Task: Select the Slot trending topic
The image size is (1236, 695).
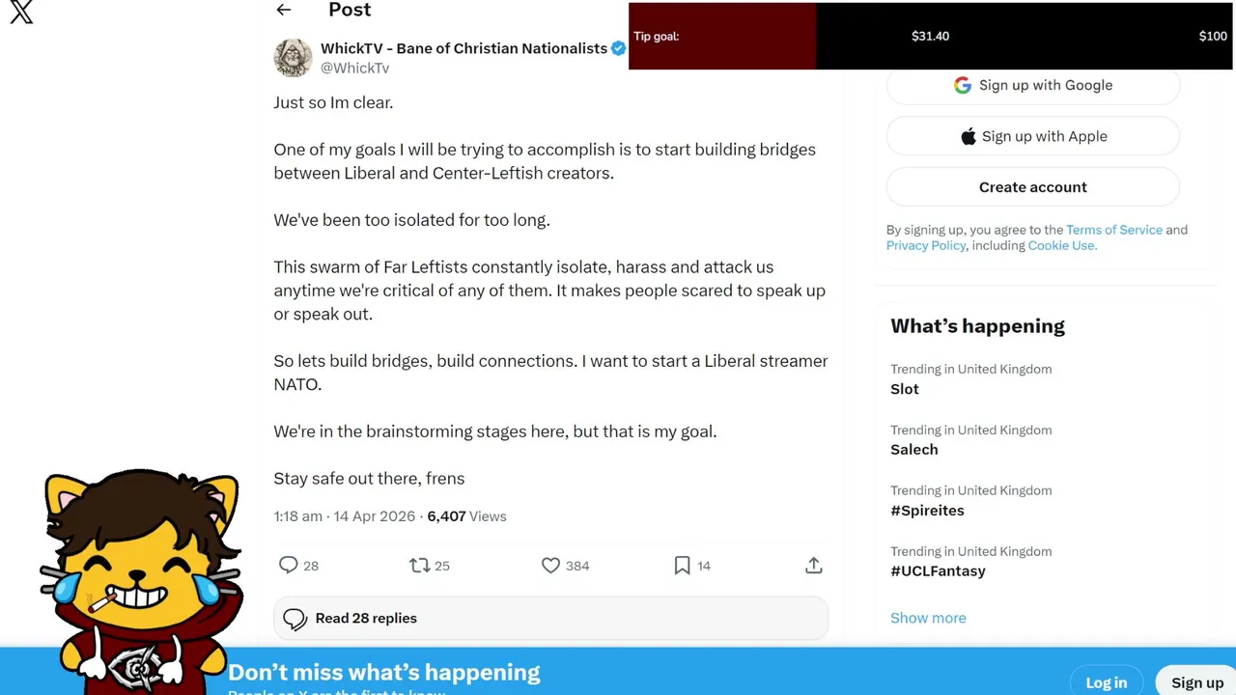Action: (x=905, y=389)
